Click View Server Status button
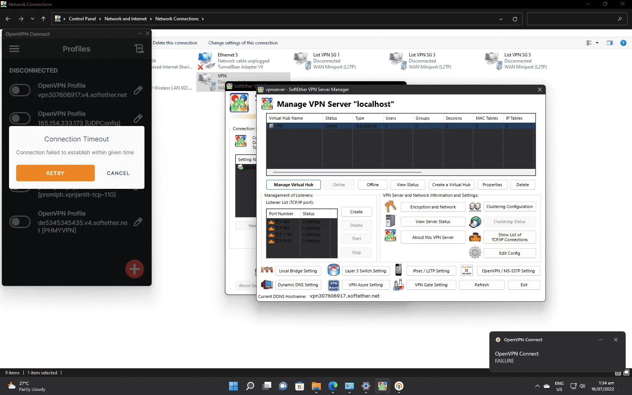The width and height of the screenshot is (632, 395). coord(433,222)
